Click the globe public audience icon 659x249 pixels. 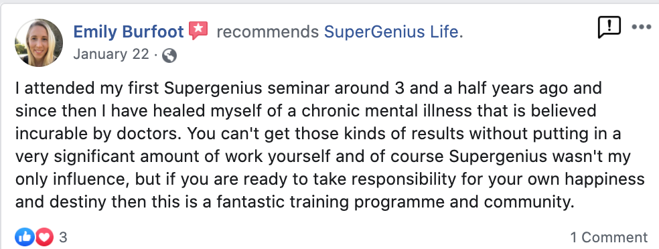pyautogui.click(x=169, y=56)
